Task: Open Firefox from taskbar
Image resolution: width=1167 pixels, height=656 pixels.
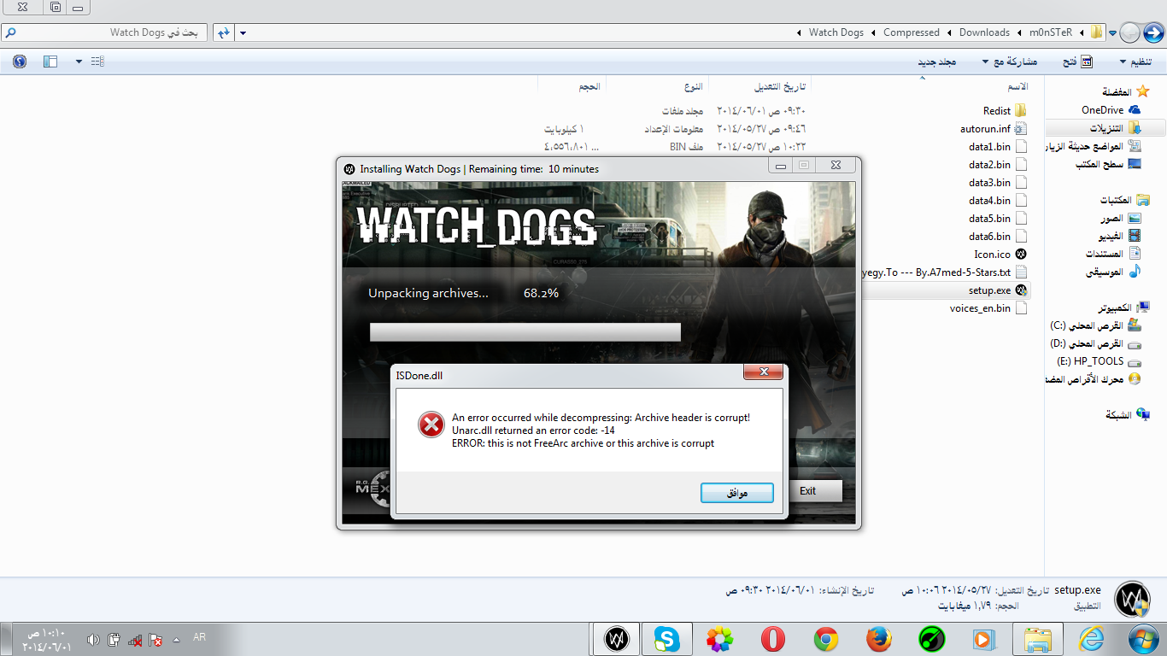Action: (879, 638)
